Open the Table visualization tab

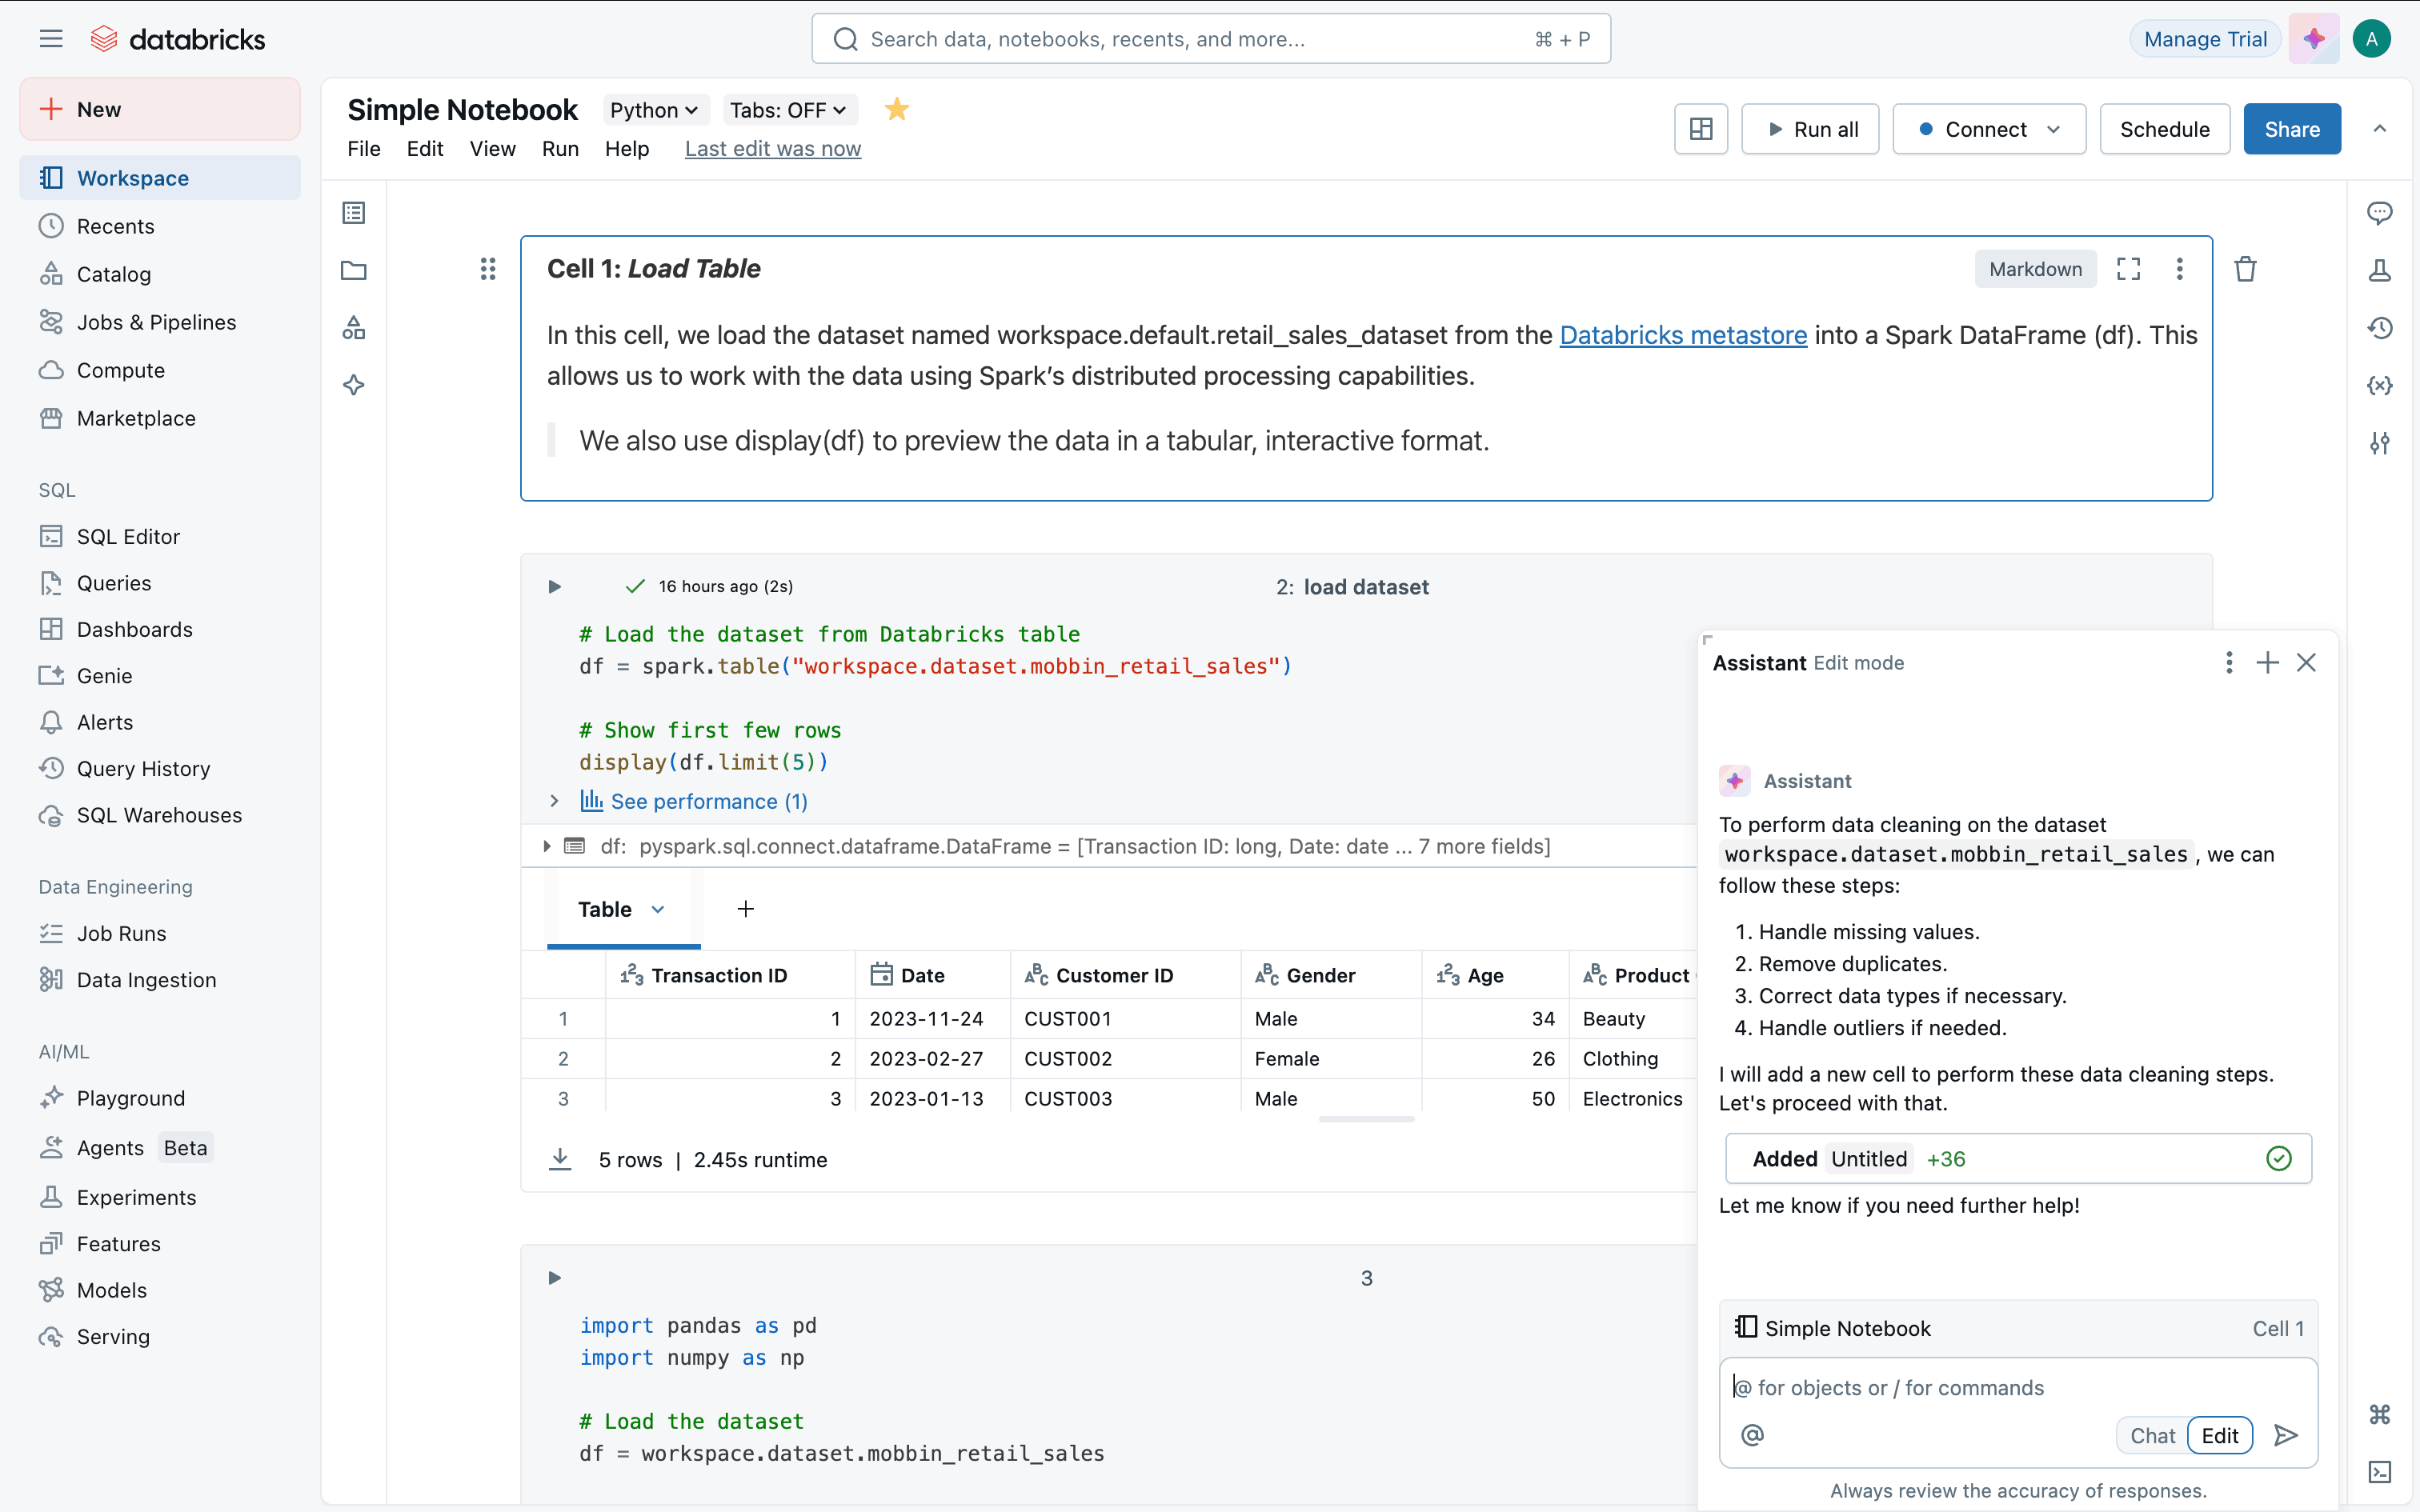point(605,909)
